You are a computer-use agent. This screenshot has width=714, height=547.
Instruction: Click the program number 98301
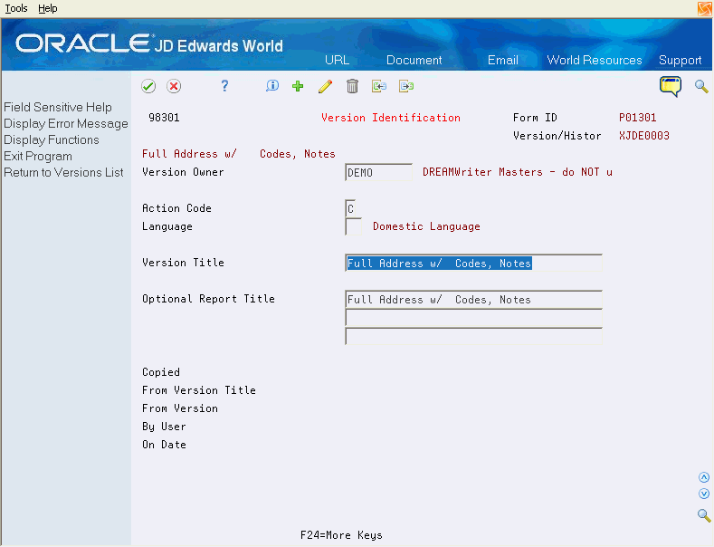[164, 118]
